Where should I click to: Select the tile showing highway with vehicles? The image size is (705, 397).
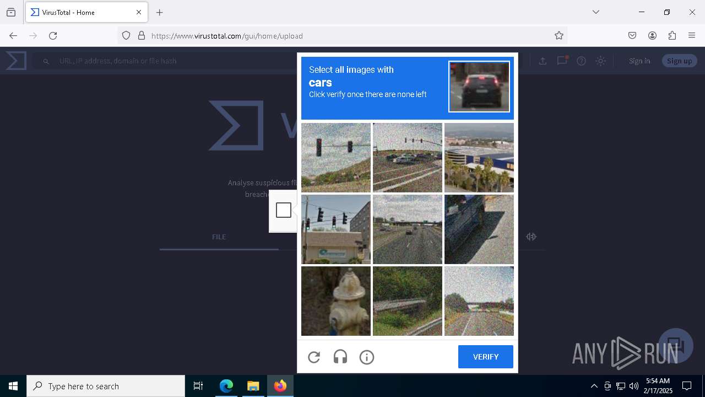tap(408, 229)
